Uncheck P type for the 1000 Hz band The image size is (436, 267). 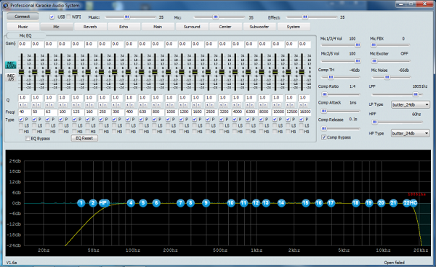pyautogui.click(x=168, y=119)
